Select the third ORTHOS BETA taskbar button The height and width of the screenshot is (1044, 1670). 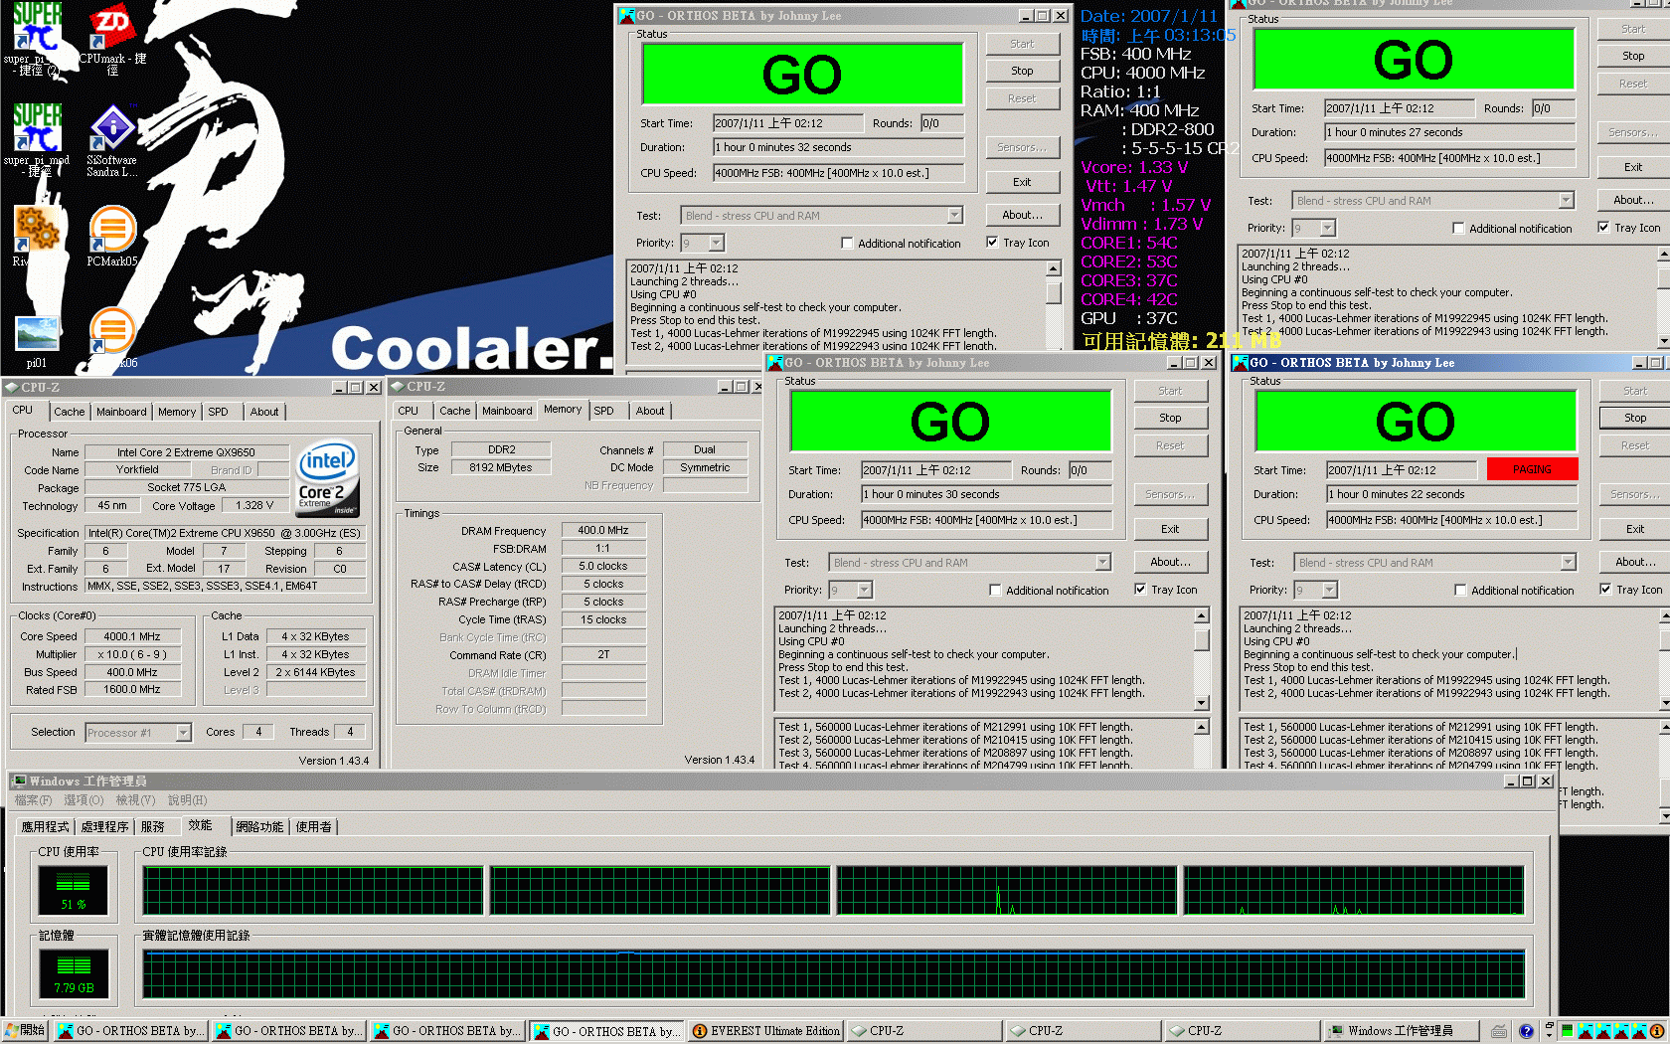tap(446, 1031)
